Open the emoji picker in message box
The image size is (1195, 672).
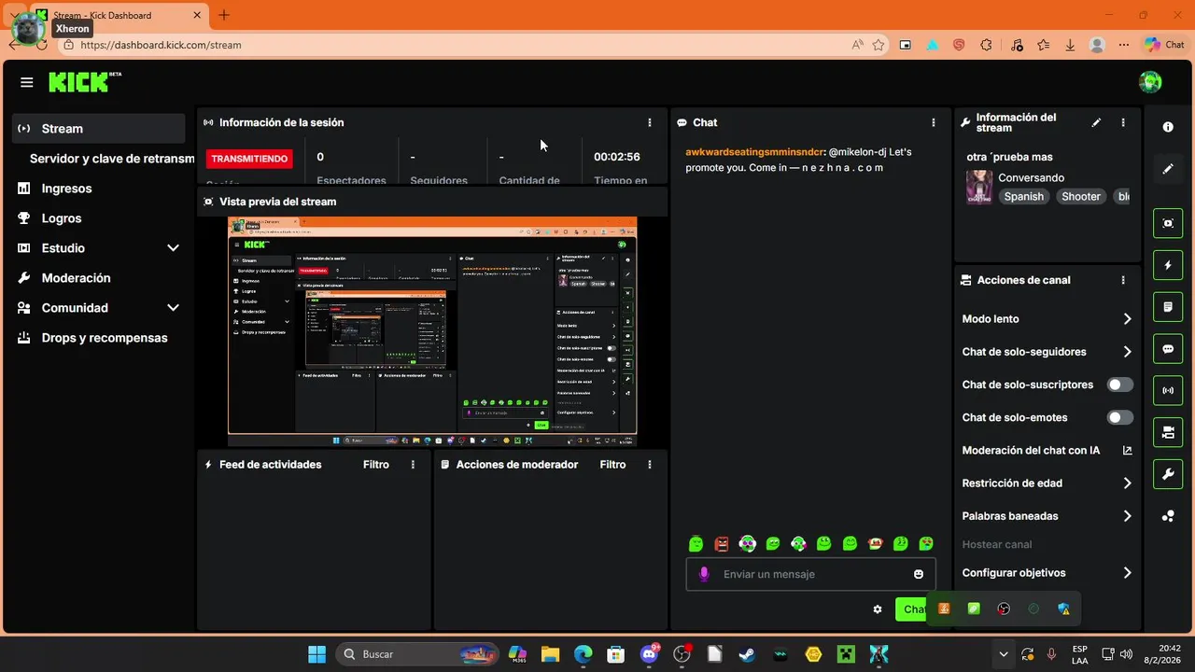(919, 574)
